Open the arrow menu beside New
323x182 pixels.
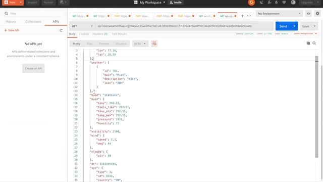click(x=21, y=3)
